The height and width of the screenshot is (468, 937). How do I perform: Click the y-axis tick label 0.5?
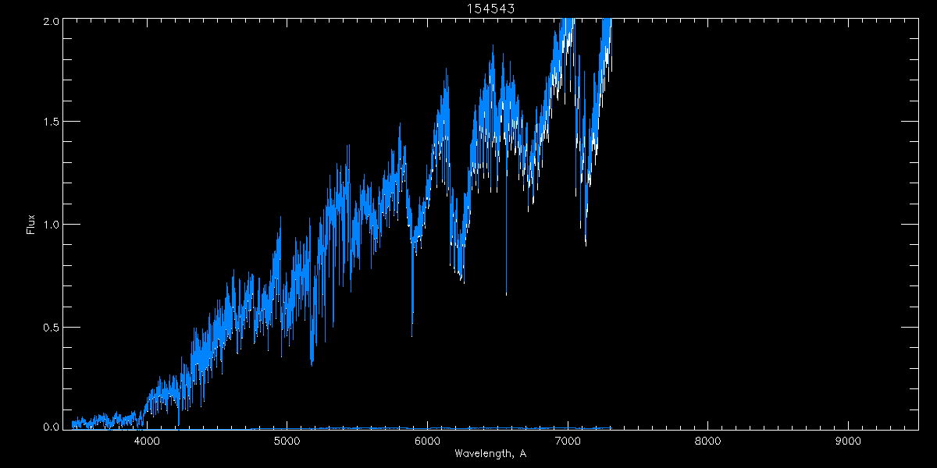coord(51,327)
